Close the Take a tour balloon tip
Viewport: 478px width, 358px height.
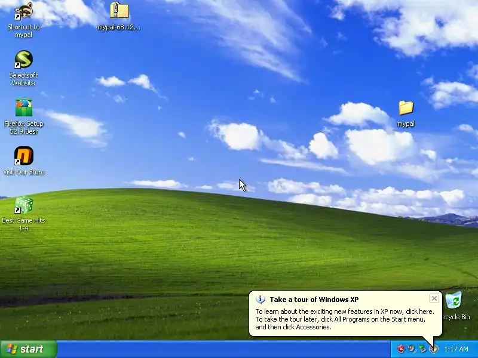pos(434,298)
